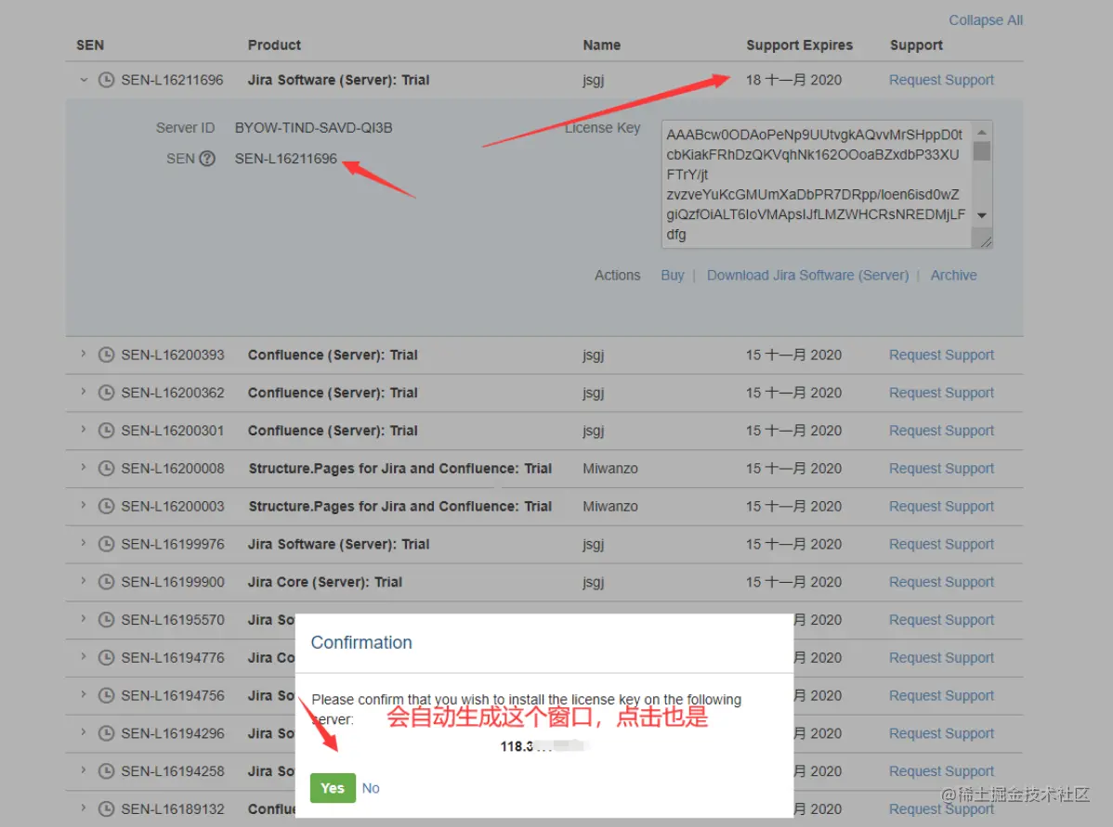This screenshot has width=1113, height=827.
Task: Request Support for SEN-L16194296
Action: [941, 733]
